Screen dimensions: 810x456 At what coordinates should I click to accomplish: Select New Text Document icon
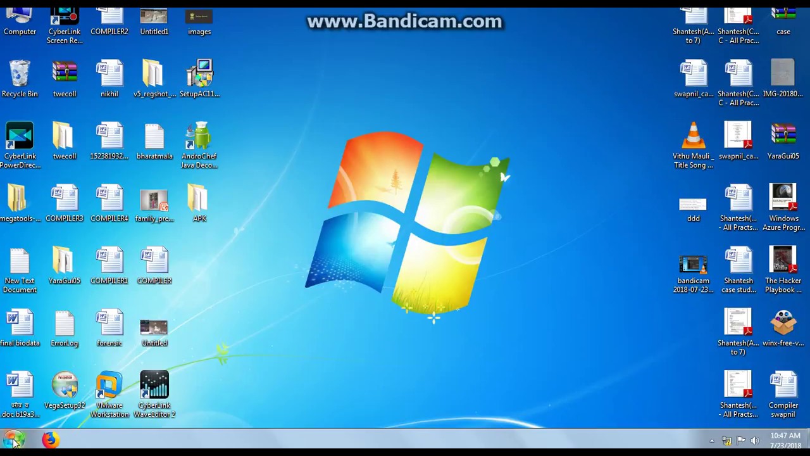[20, 270]
